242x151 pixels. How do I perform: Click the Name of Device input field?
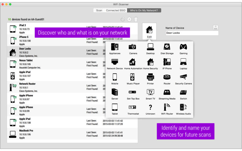[x=192, y=33]
